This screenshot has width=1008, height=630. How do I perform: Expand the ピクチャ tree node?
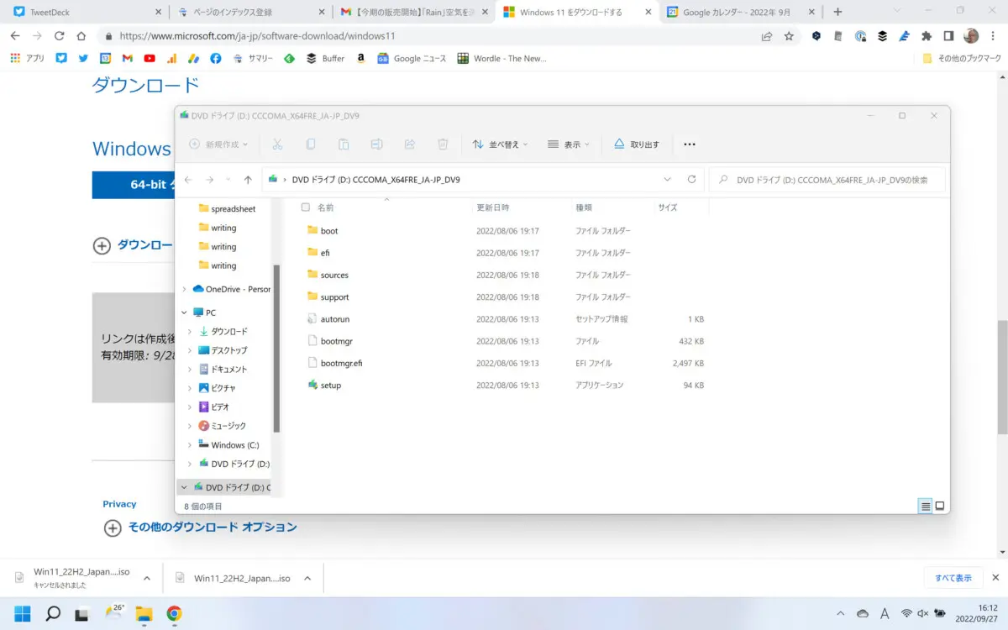[191, 388]
